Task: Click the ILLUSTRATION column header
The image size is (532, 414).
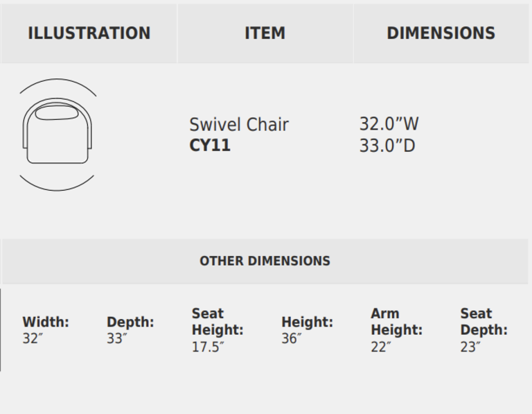Action: [x=89, y=33]
